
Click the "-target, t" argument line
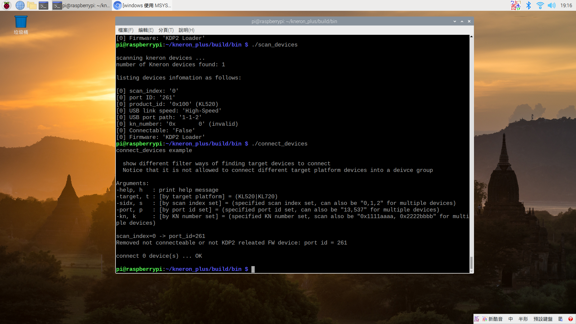click(197, 196)
